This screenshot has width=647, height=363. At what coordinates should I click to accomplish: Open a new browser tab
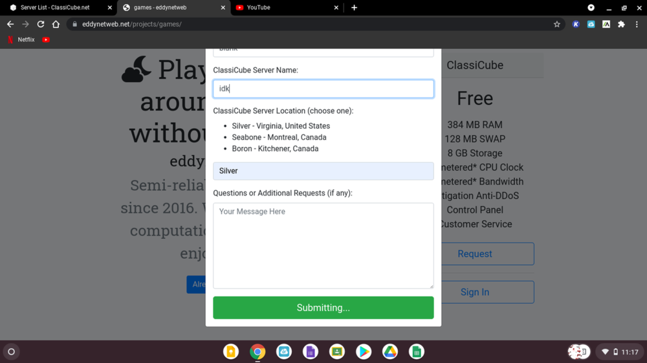tap(354, 7)
